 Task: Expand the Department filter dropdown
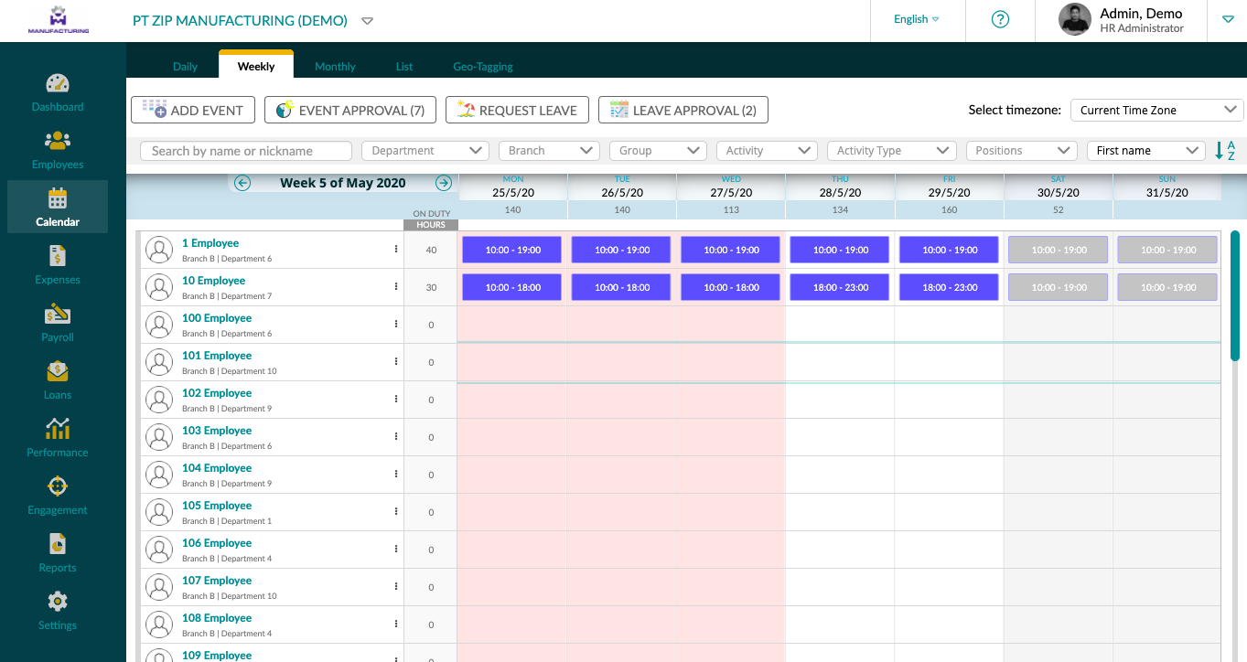[425, 151]
